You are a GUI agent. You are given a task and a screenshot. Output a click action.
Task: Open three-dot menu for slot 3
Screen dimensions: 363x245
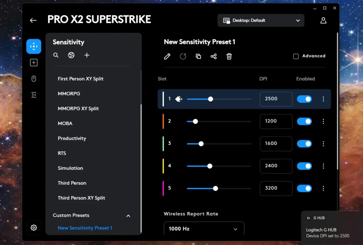coord(323,144)
